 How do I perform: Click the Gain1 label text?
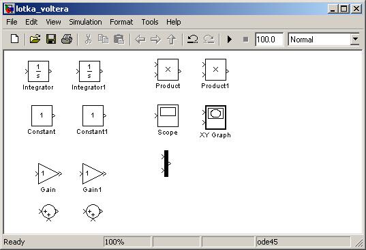pyautogui.click(x=93, y=190)
